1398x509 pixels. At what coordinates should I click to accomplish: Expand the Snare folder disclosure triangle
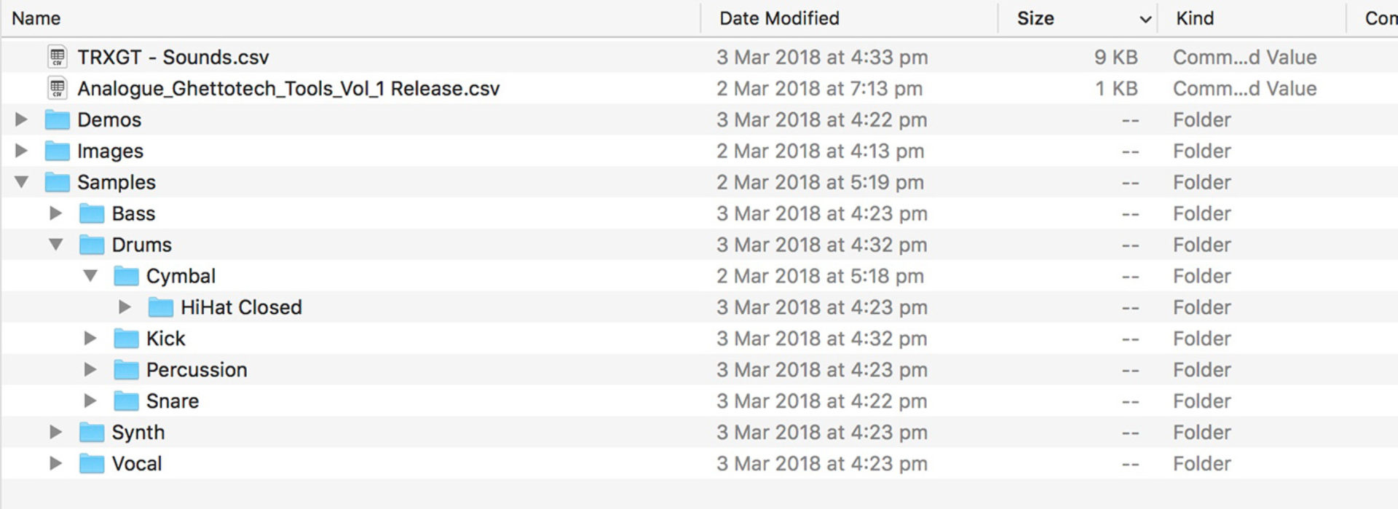click(90, 401)
